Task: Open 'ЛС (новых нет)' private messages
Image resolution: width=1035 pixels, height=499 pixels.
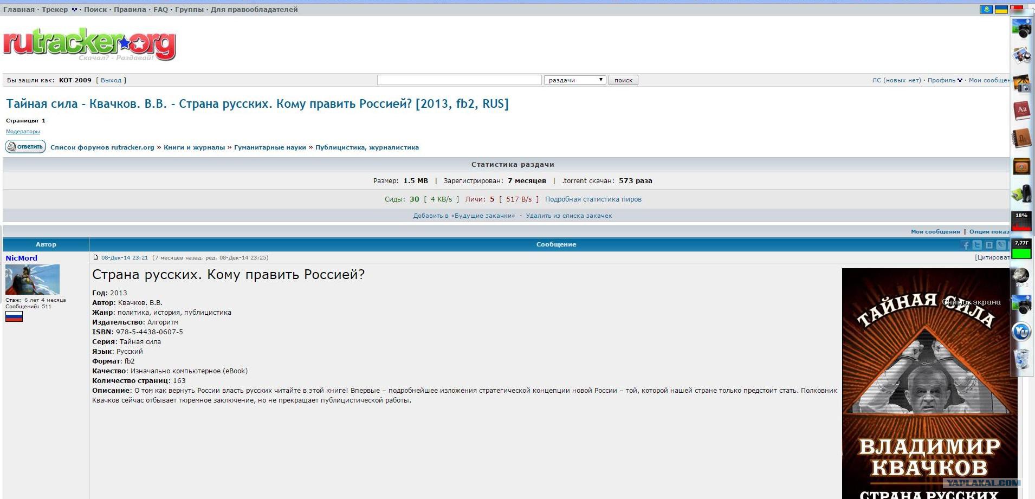Action: [896, 80]
